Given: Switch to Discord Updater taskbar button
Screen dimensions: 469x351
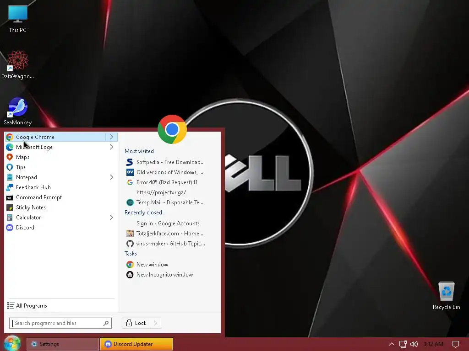Looking at the screenshot, I should pyautogui.click(x=136, y=344).
